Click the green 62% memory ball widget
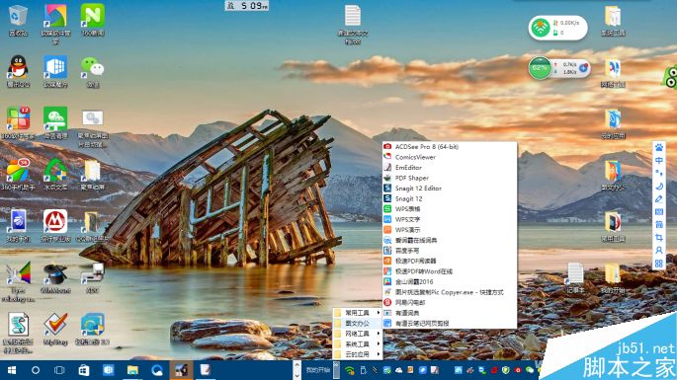The height and width of the screenshot is (380, 677). tap(540, 68)
